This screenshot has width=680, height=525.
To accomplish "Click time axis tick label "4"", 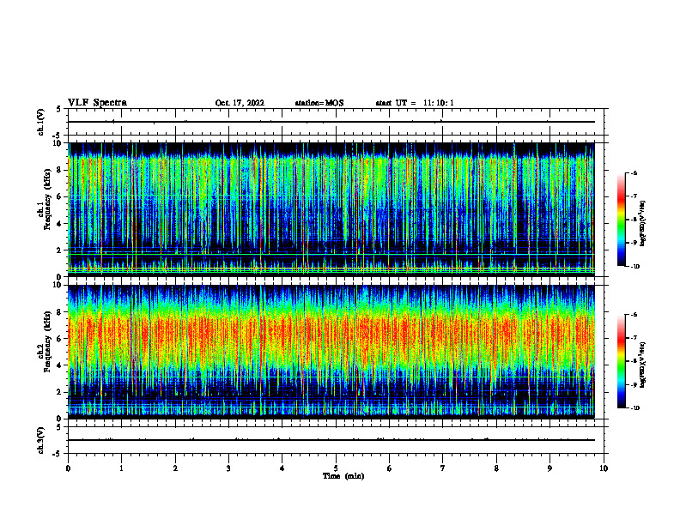I will pyautogui.click(x=282, y=468).
